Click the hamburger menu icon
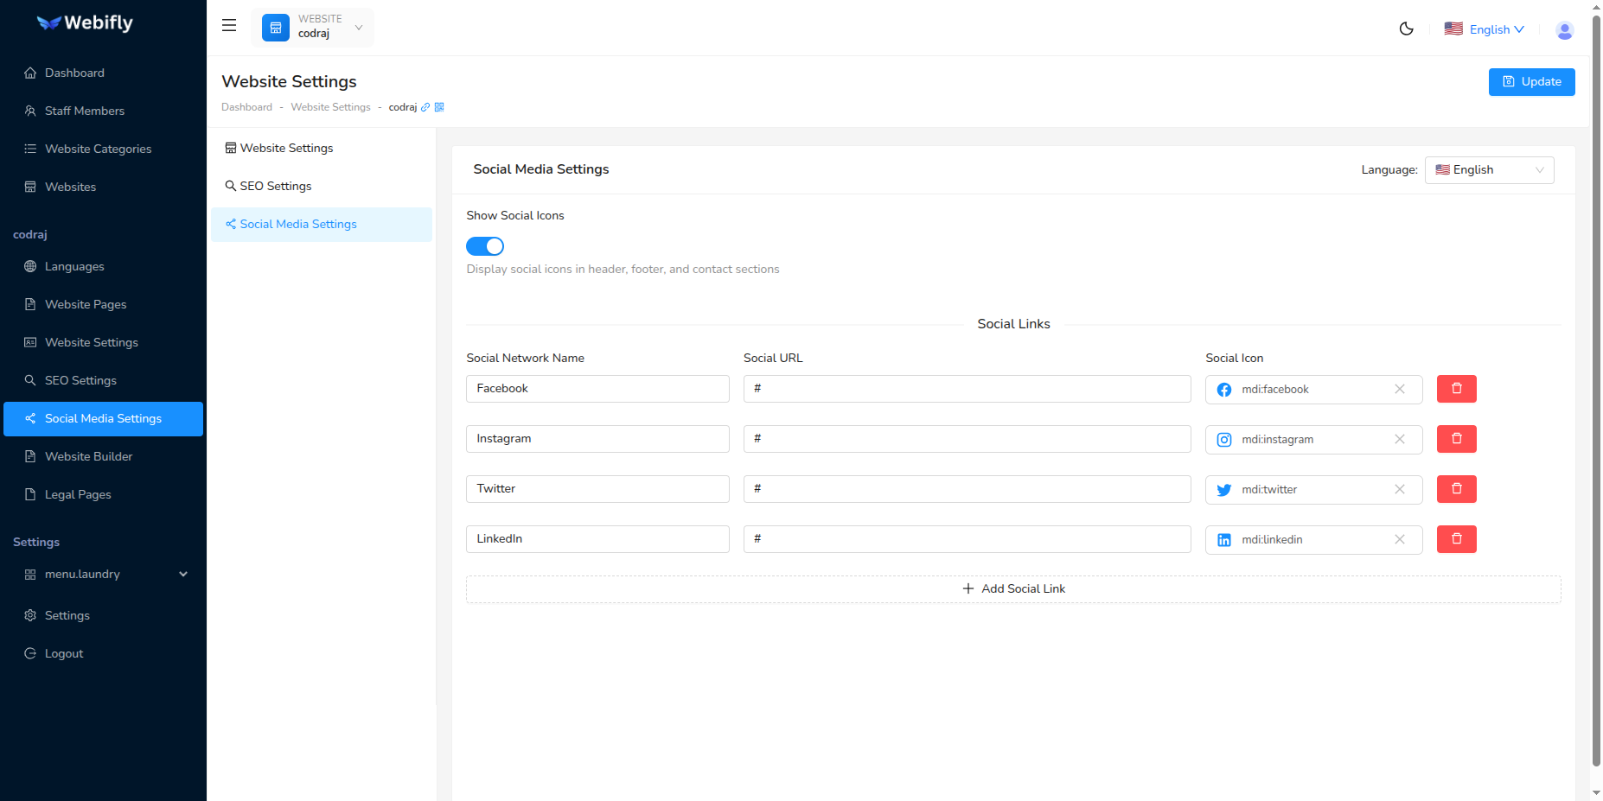The height and width of the screenshot is (801, 1603). 229,26
